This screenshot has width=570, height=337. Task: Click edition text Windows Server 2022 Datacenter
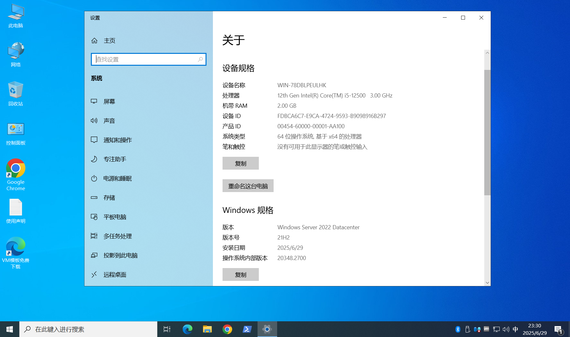coord(319,227)
